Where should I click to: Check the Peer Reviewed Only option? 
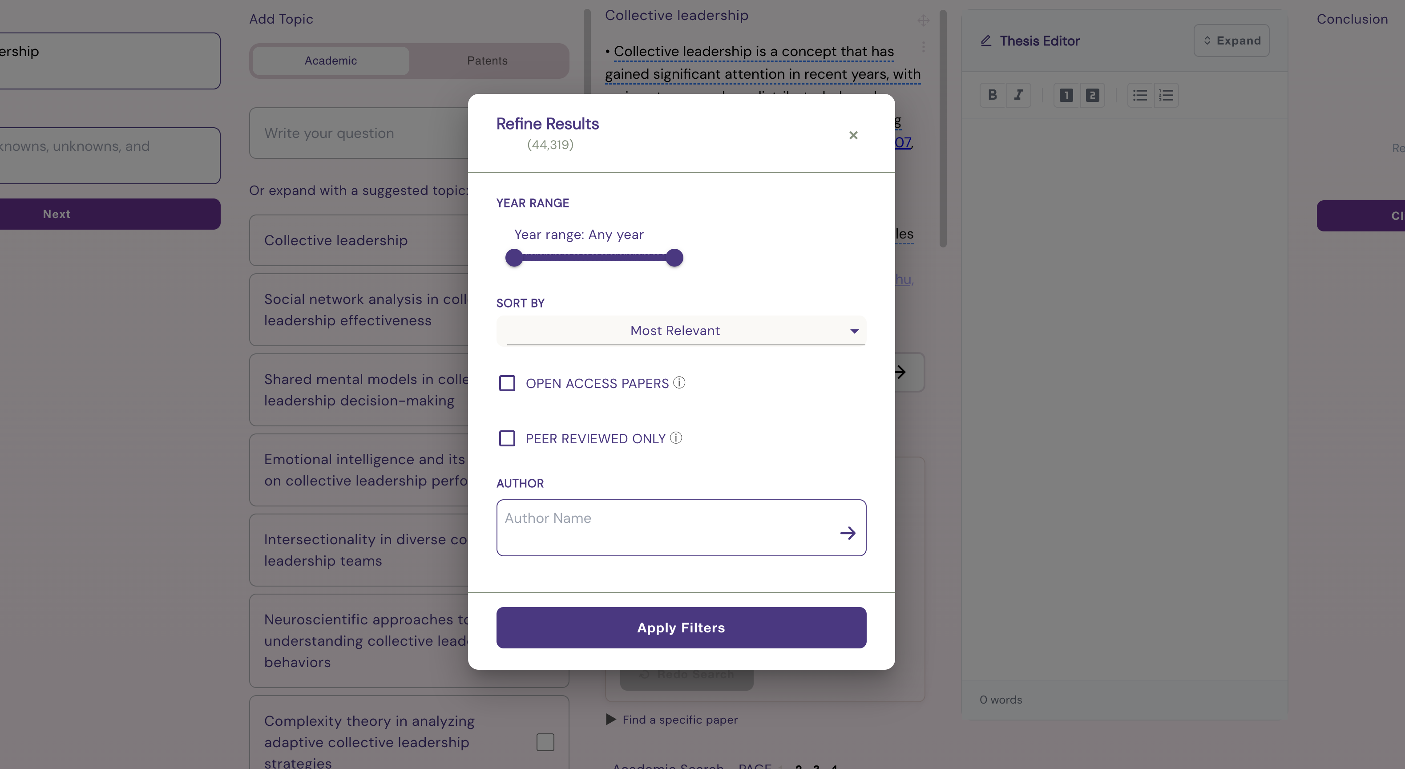click(507, 438)
